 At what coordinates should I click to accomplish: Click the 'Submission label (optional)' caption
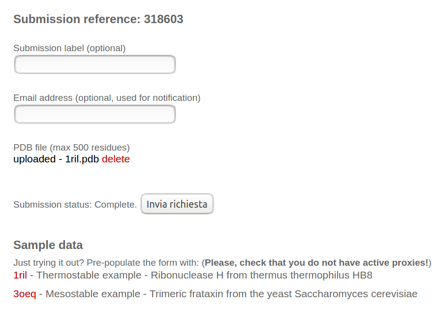69,48
